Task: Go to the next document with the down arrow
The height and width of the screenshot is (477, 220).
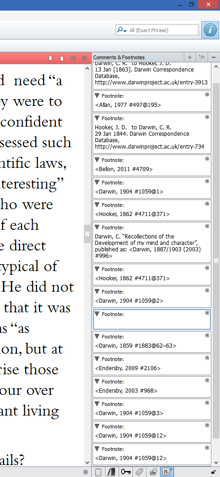Action: [62, 58]
